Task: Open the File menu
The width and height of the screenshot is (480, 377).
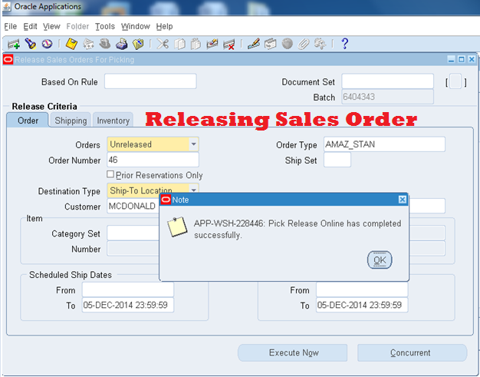Action: (11, 27)
